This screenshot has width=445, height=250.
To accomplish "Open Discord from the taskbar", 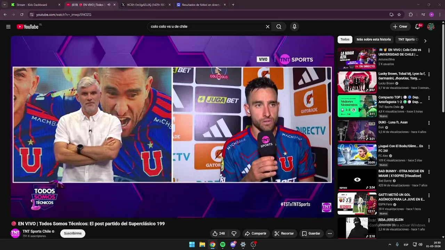I will pyautogui.click(x=233, y=244).
